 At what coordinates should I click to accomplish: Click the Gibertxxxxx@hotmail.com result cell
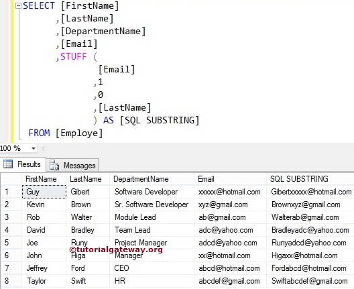[x=310, y=192]
